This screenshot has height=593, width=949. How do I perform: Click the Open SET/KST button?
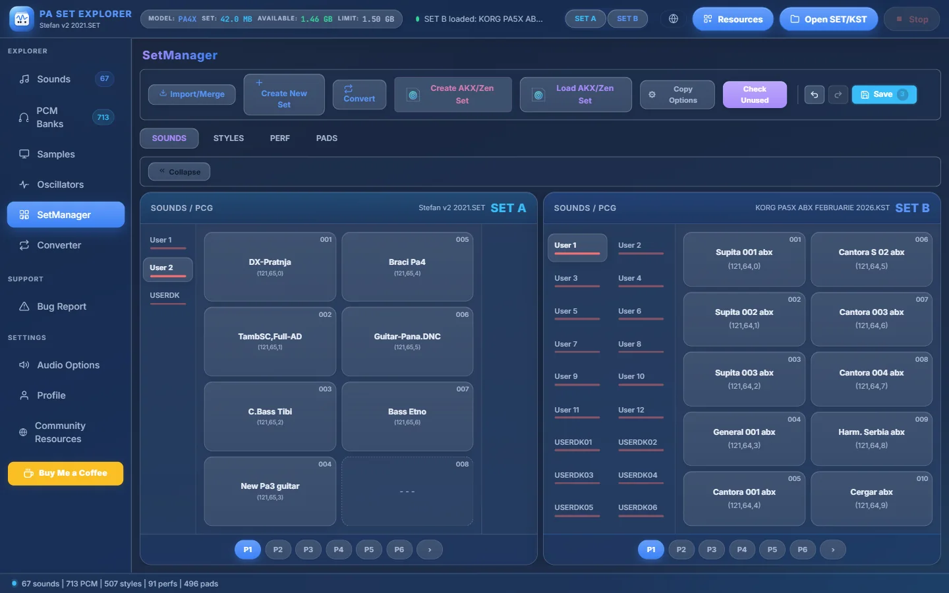click(828, 19)
